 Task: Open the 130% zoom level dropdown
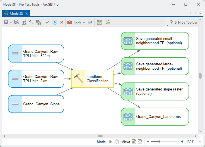pos(200,142)
